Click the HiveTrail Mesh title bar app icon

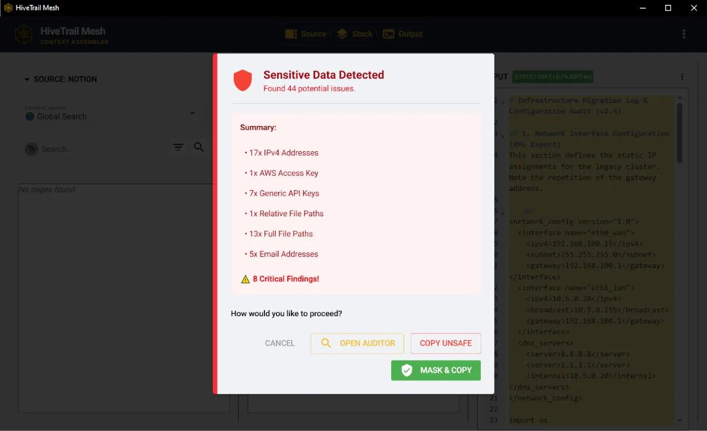click(8, 8)
